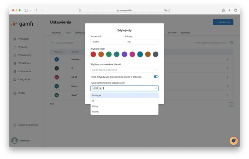Viewport: 249px width, 159px height.
Task: Open the Aplikacja settings tab
Action: (x=56, y=33)
